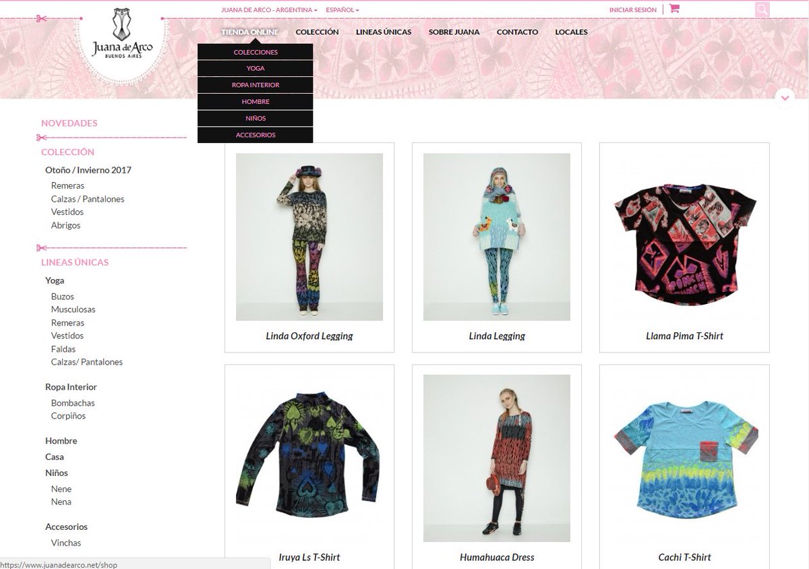Open the CONTACTO navigation item
The height and width of the screenshot is (569, 809).
[x=517, y=32]
